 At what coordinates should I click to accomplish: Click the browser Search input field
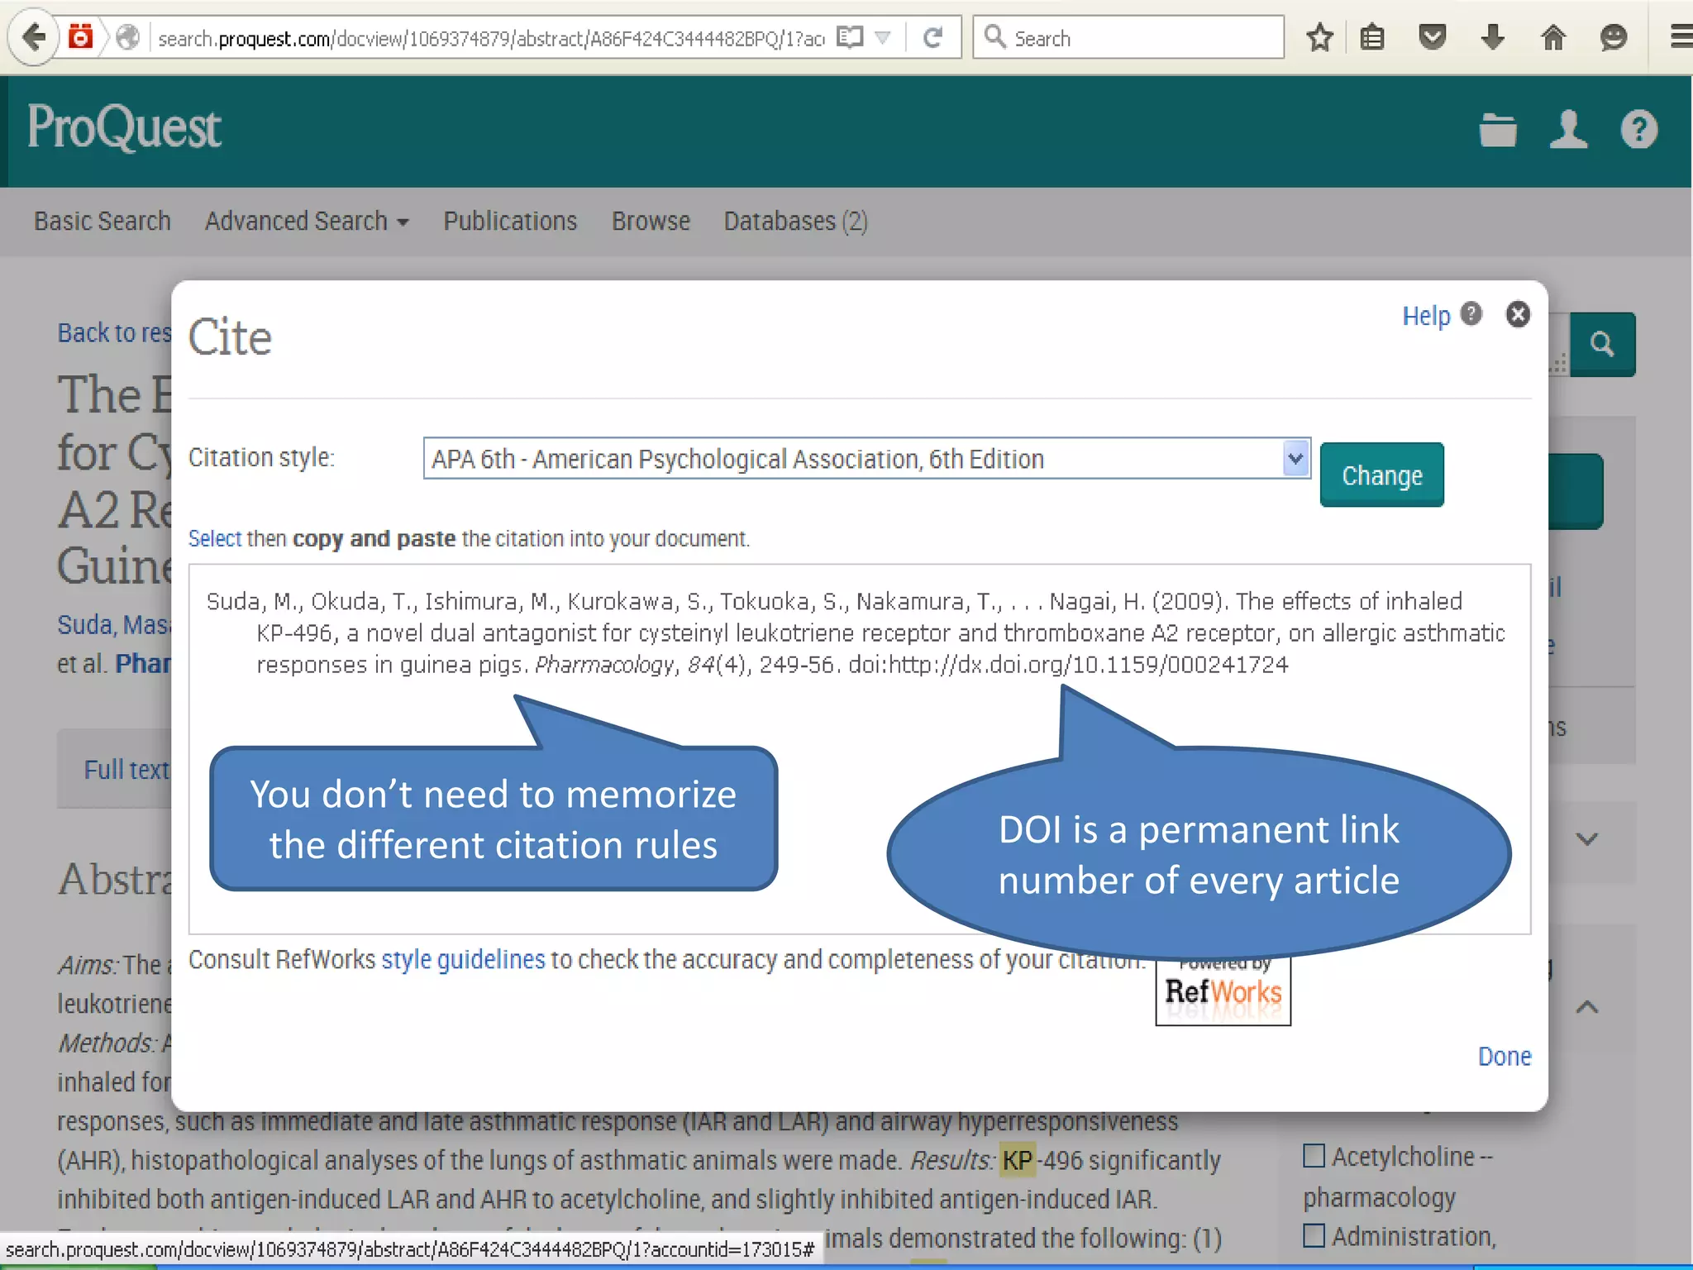tap(1128, 37)
